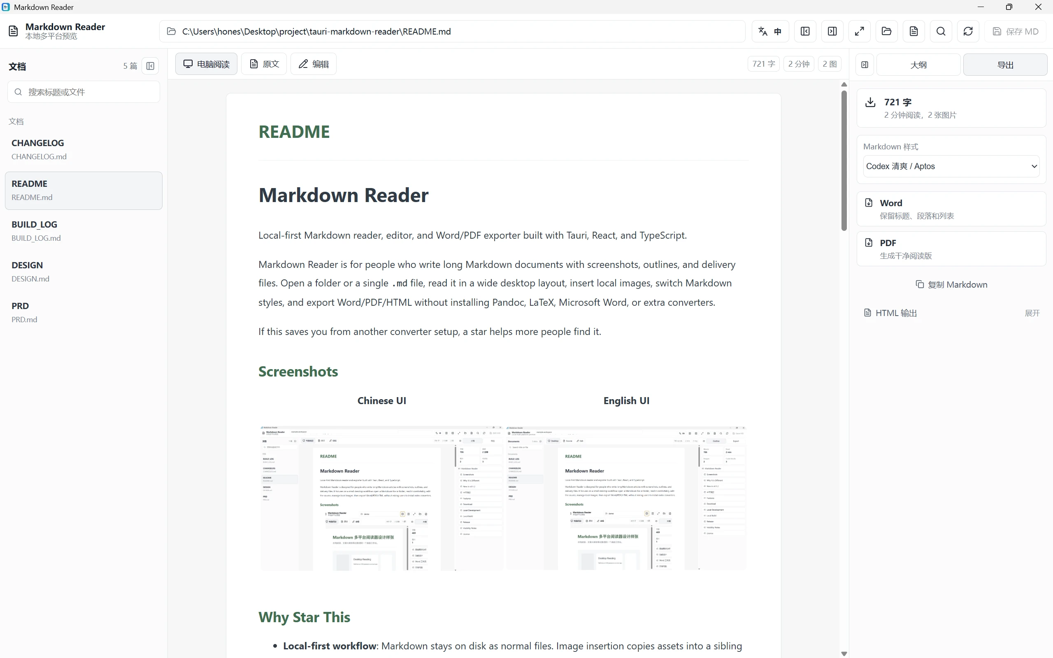Click scrollbar down arrow
Image resolution: width=1053 pixels, height=658 pixels.
coord(844,653)
